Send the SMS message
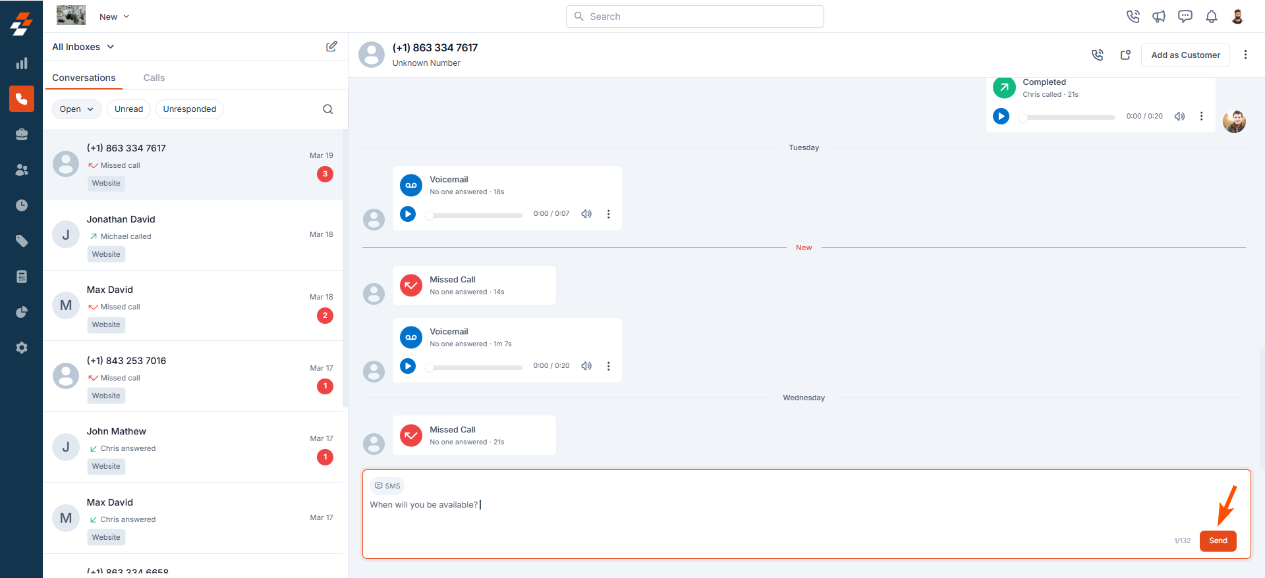Screen dimensions: 1265x578 (x=1218, y=541)
